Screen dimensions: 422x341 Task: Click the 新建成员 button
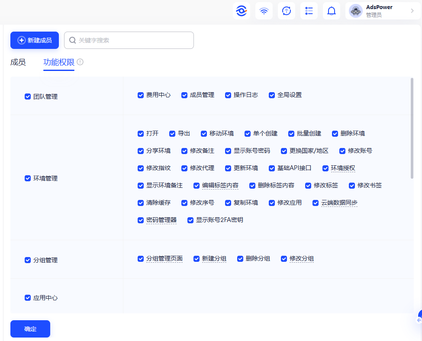click(35, 40)
